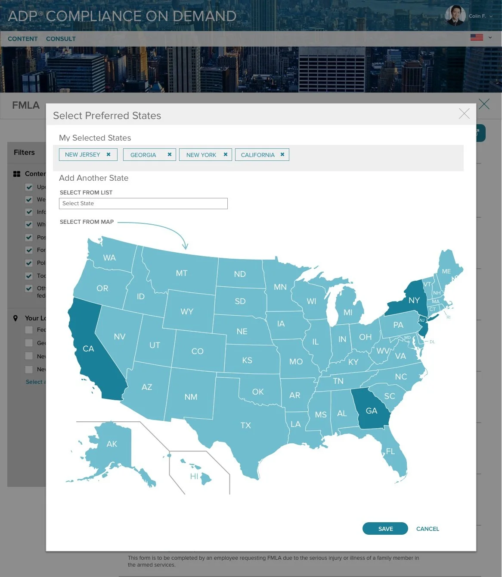Remove Georgia from selected states
Screen dimensions: 502x577
coord(170,154)
